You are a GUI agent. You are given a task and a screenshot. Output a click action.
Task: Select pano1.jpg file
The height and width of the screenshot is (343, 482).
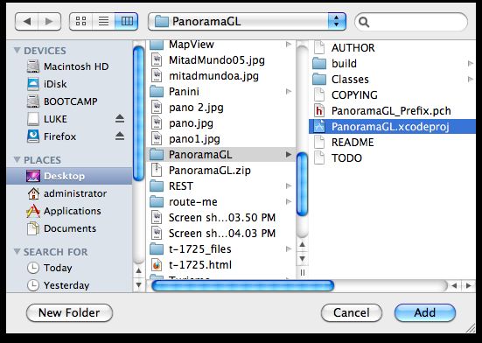[221, 139]
